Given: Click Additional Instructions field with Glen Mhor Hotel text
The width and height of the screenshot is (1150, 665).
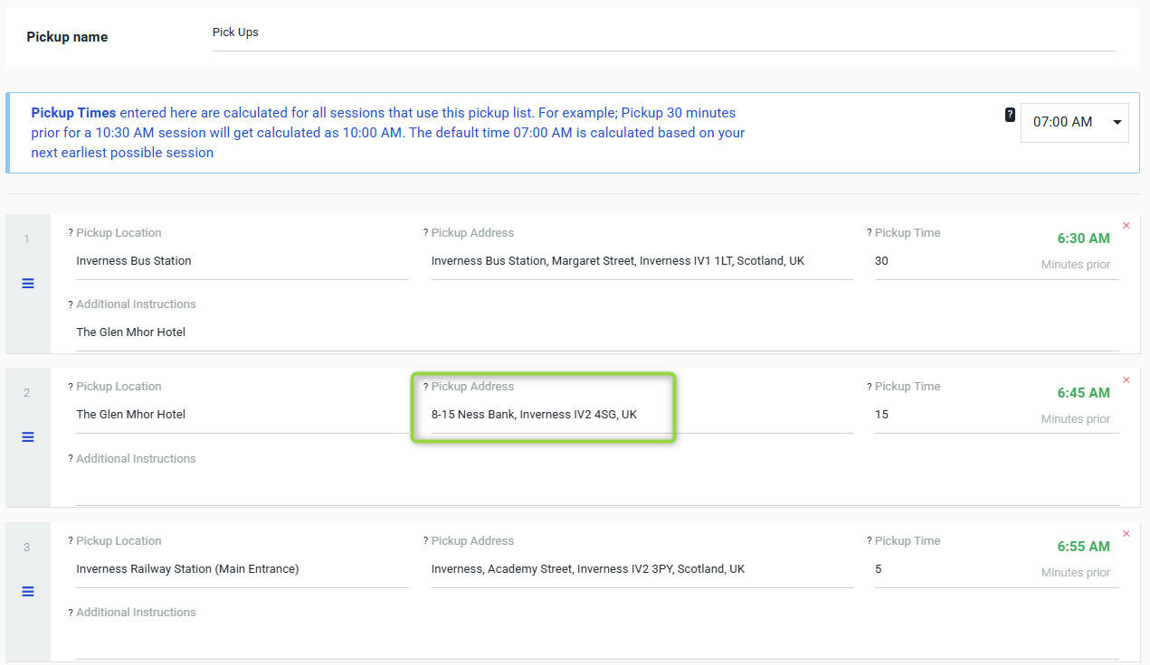Looking at the screenshot, I should coord(597,332).
